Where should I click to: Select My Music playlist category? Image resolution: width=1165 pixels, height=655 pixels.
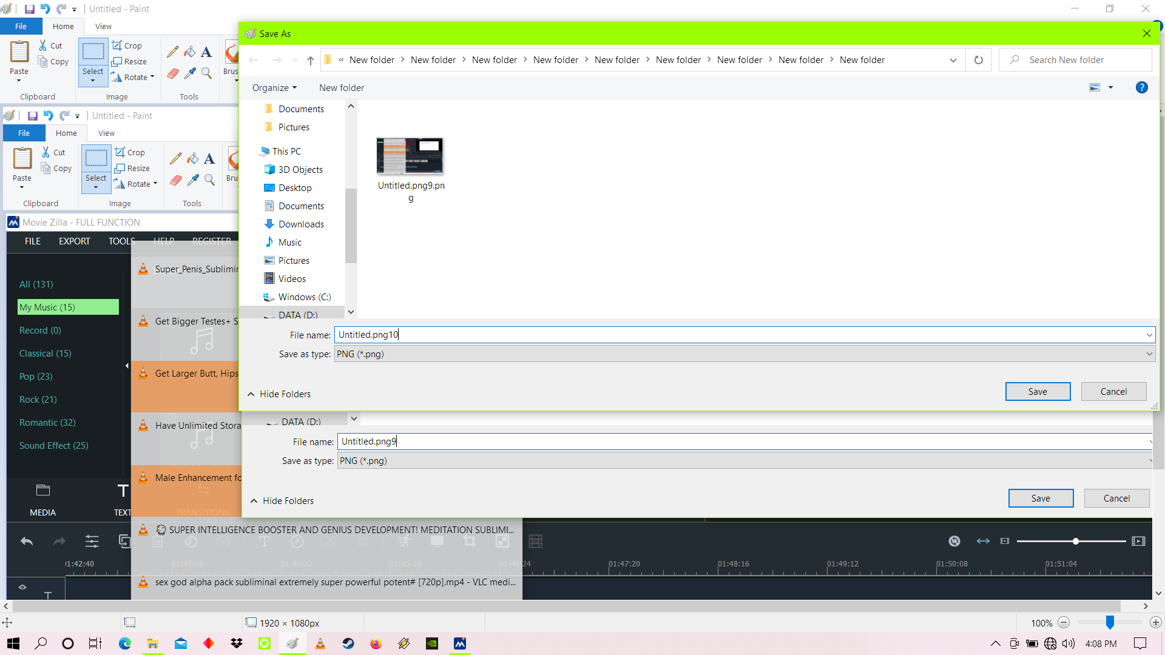pos(67,307)
